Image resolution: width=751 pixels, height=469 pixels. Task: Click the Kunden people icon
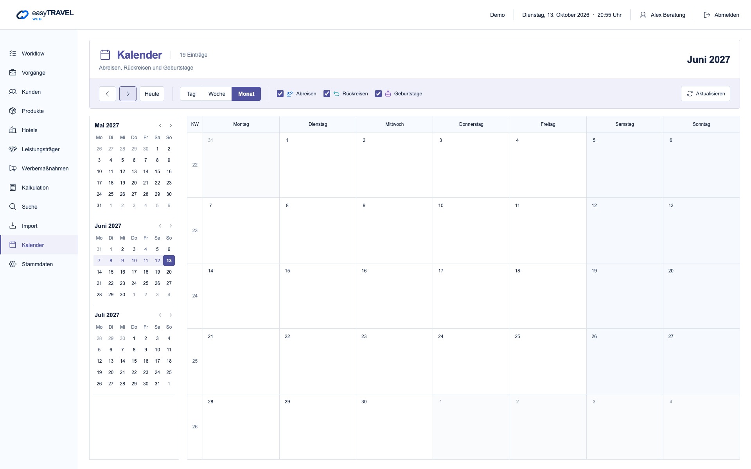13,92
